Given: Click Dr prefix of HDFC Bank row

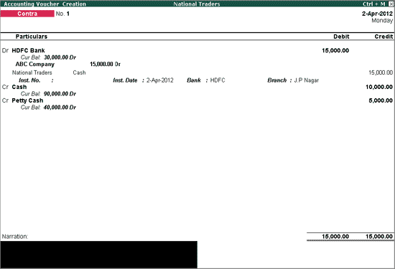Looking at the screenshot, I should [x=5, y=51].
